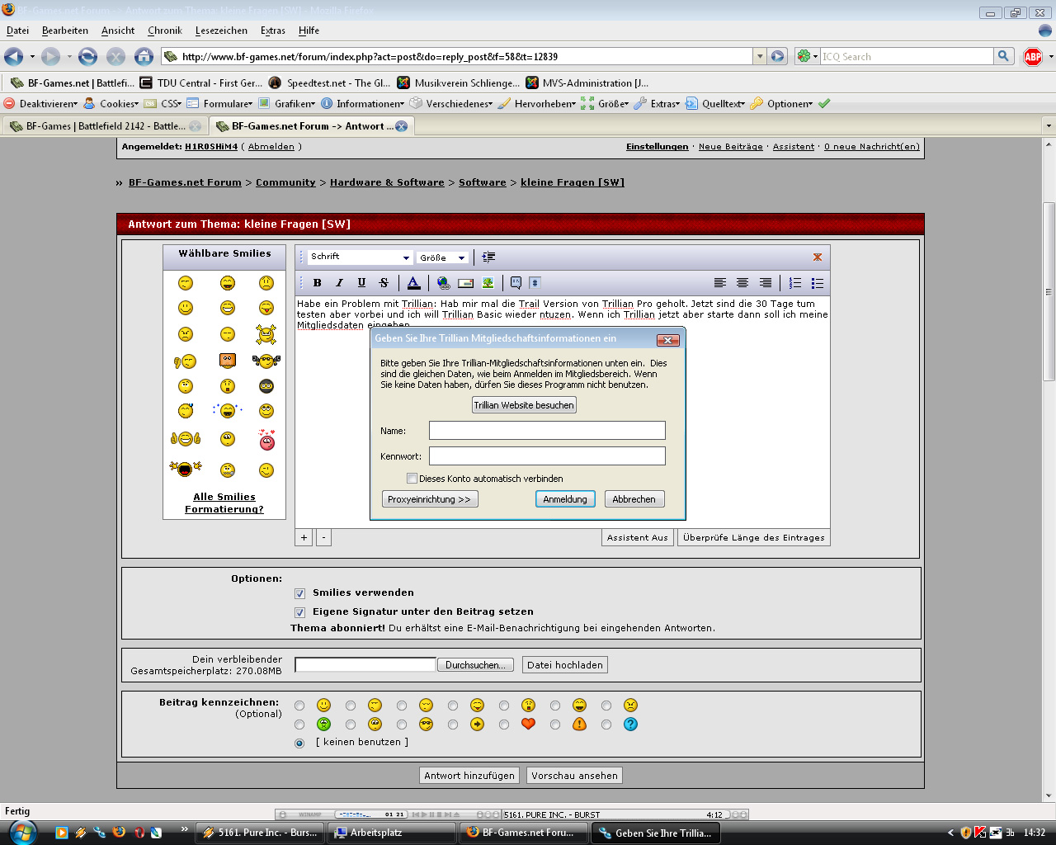Viewport: 1056px width, 845px height.
Task: Wrap the selection in quote tags
Action: click(516, 283)
